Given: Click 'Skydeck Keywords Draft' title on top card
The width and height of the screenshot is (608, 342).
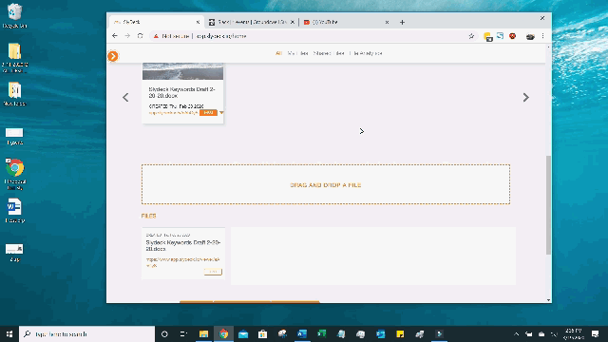Looking at the screenshot, I should click(x=181, y=93).
